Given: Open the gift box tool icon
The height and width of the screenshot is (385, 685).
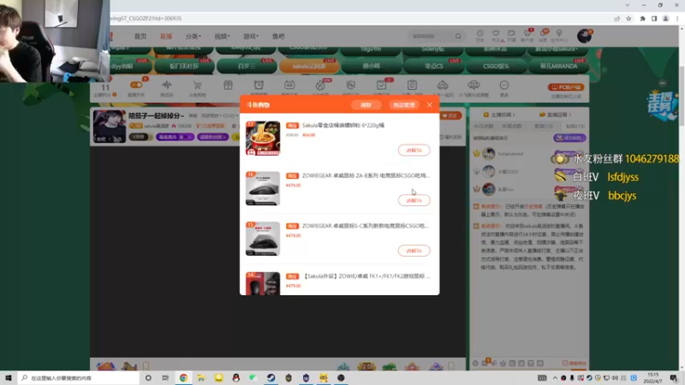Looking at the screenshot, I should tap(228, 86).
